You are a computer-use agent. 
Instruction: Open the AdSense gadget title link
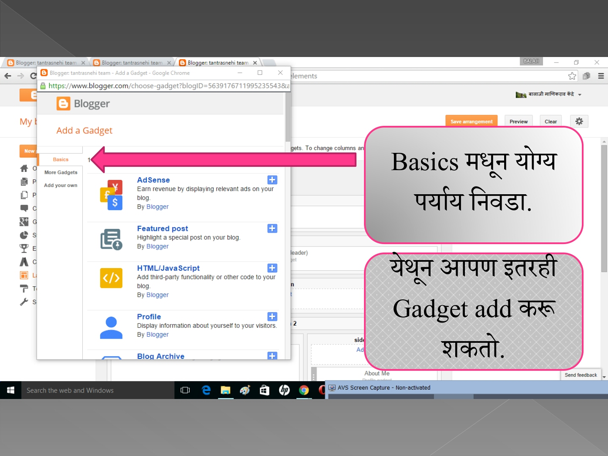pyautogui.click(x=153, y=180)
